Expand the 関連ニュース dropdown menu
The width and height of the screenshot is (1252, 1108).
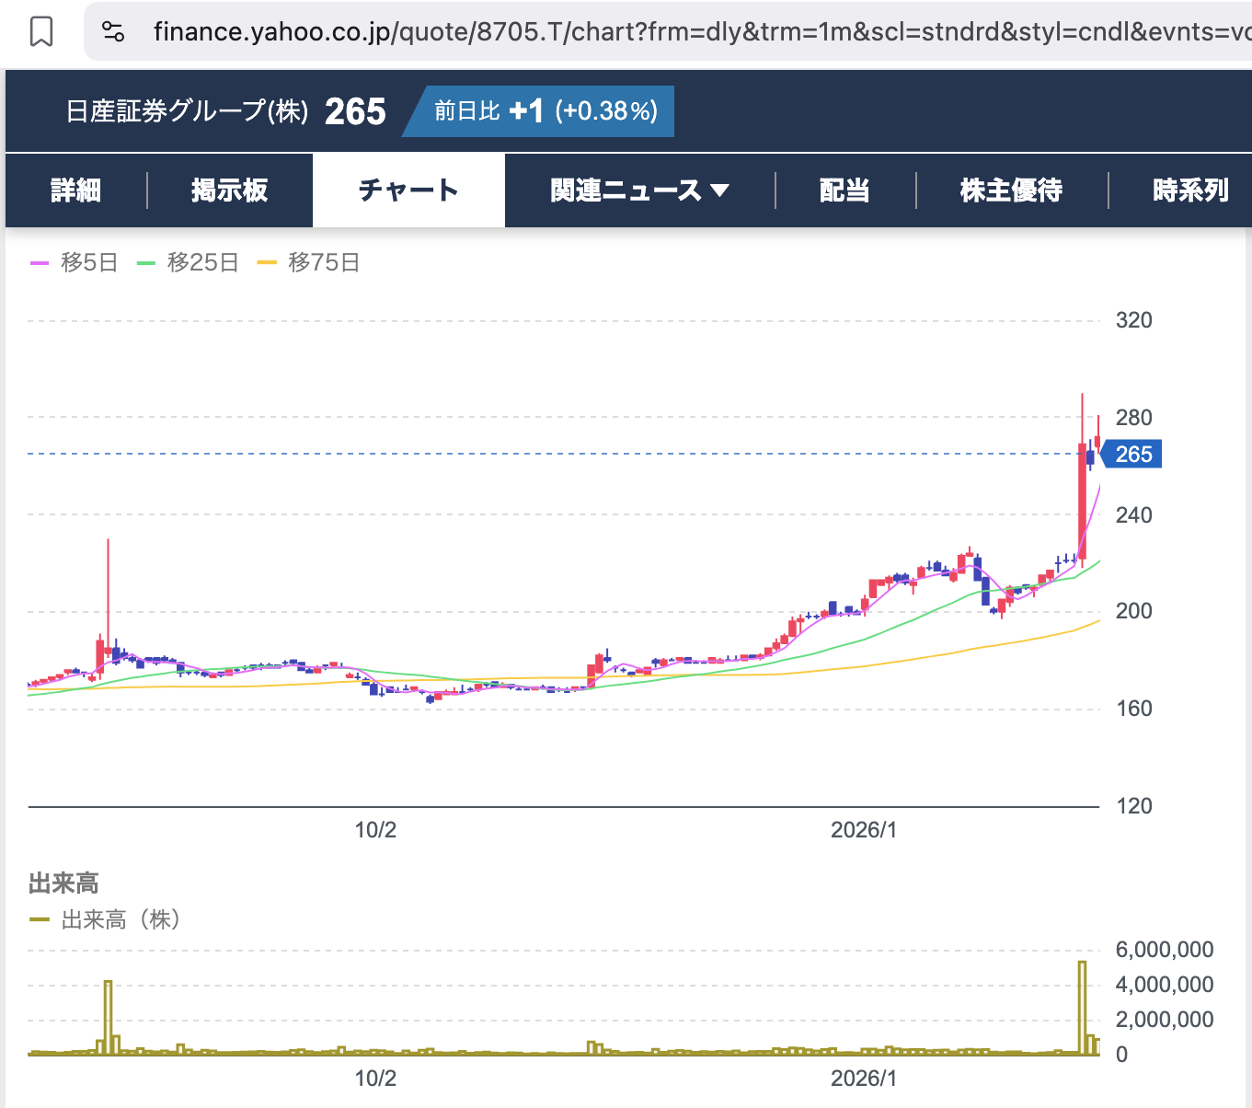639,190
